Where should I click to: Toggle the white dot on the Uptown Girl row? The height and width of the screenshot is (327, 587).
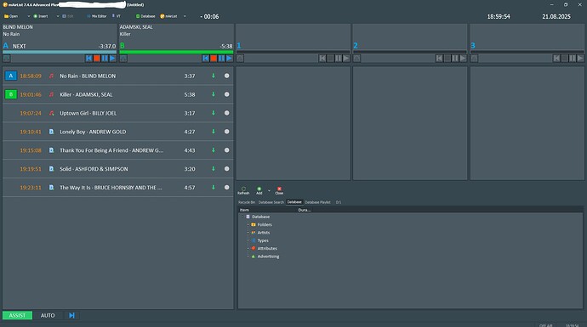click(x=227, y=113)
